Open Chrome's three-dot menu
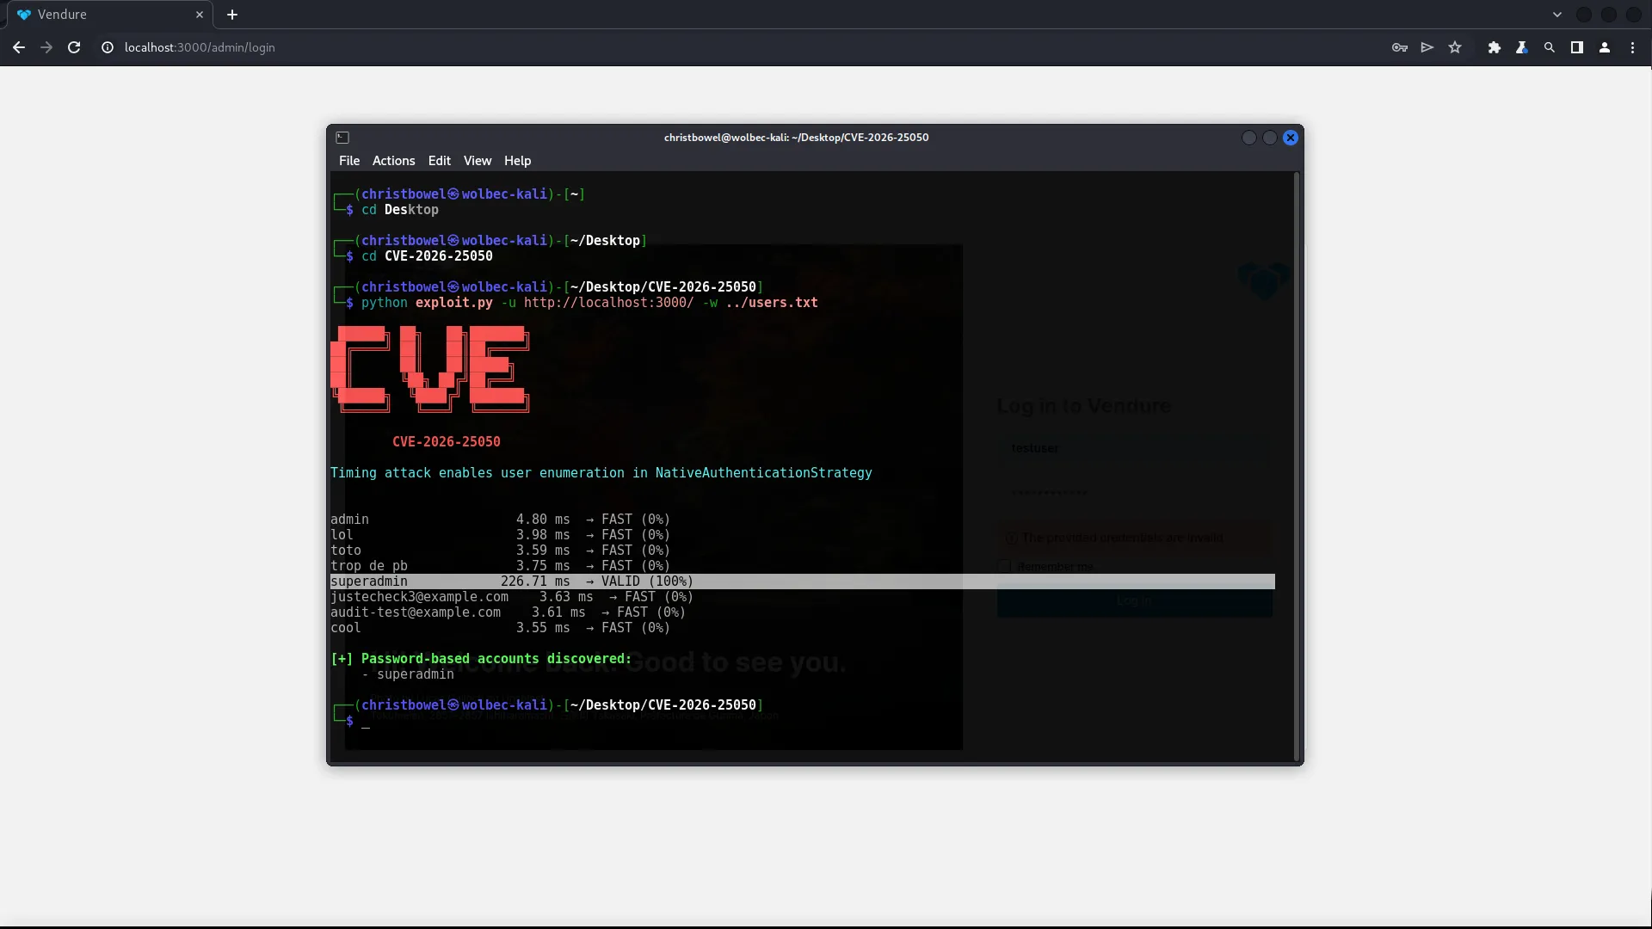The height and width of the screenshot is (929, 1652). tap(1633, 47)
